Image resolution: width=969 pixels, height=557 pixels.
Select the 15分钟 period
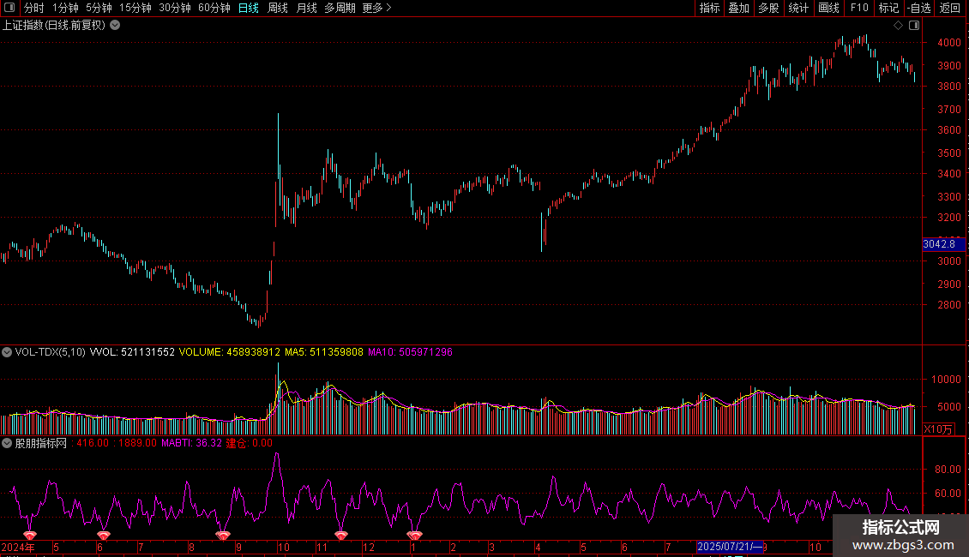click(135, 8)
